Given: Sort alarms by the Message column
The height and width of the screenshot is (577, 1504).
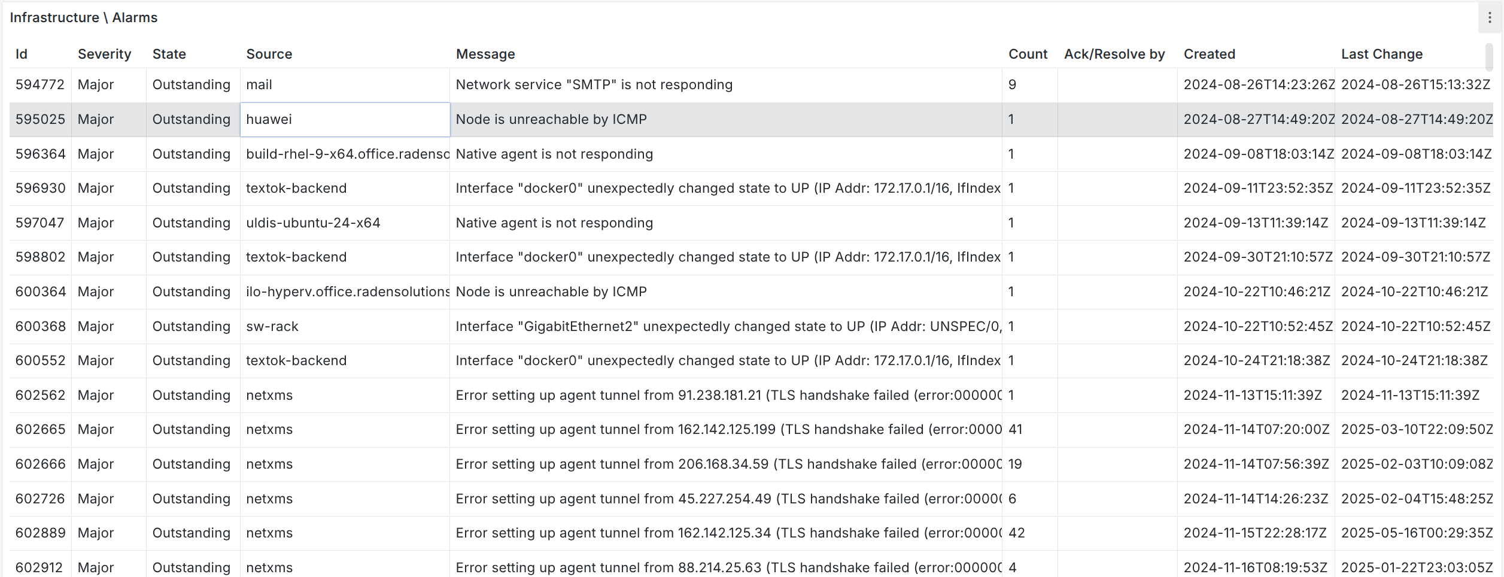Looking at the screenshot, I should coord(485,54).
